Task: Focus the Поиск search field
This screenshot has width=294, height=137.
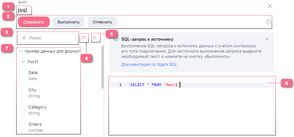Action: pos(47,38)
